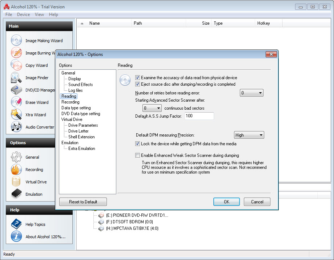Open the Copy Wizard disc icon
The image size is (334, 260).
[16, 65]
